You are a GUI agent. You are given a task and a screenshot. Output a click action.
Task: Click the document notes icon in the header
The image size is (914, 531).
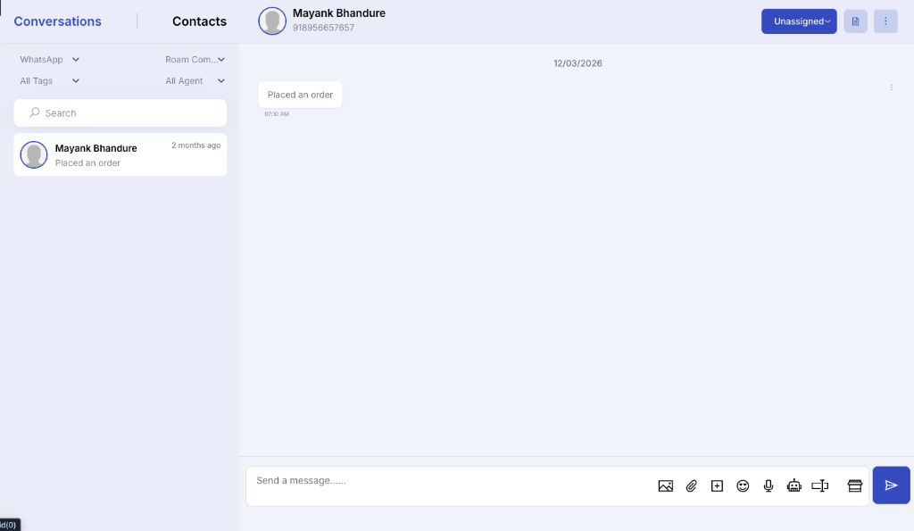855,21
